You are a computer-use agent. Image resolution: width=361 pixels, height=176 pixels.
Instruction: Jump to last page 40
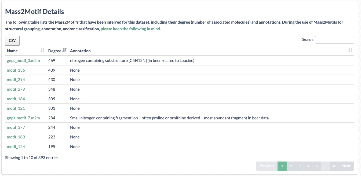click(x=334, y=166)
